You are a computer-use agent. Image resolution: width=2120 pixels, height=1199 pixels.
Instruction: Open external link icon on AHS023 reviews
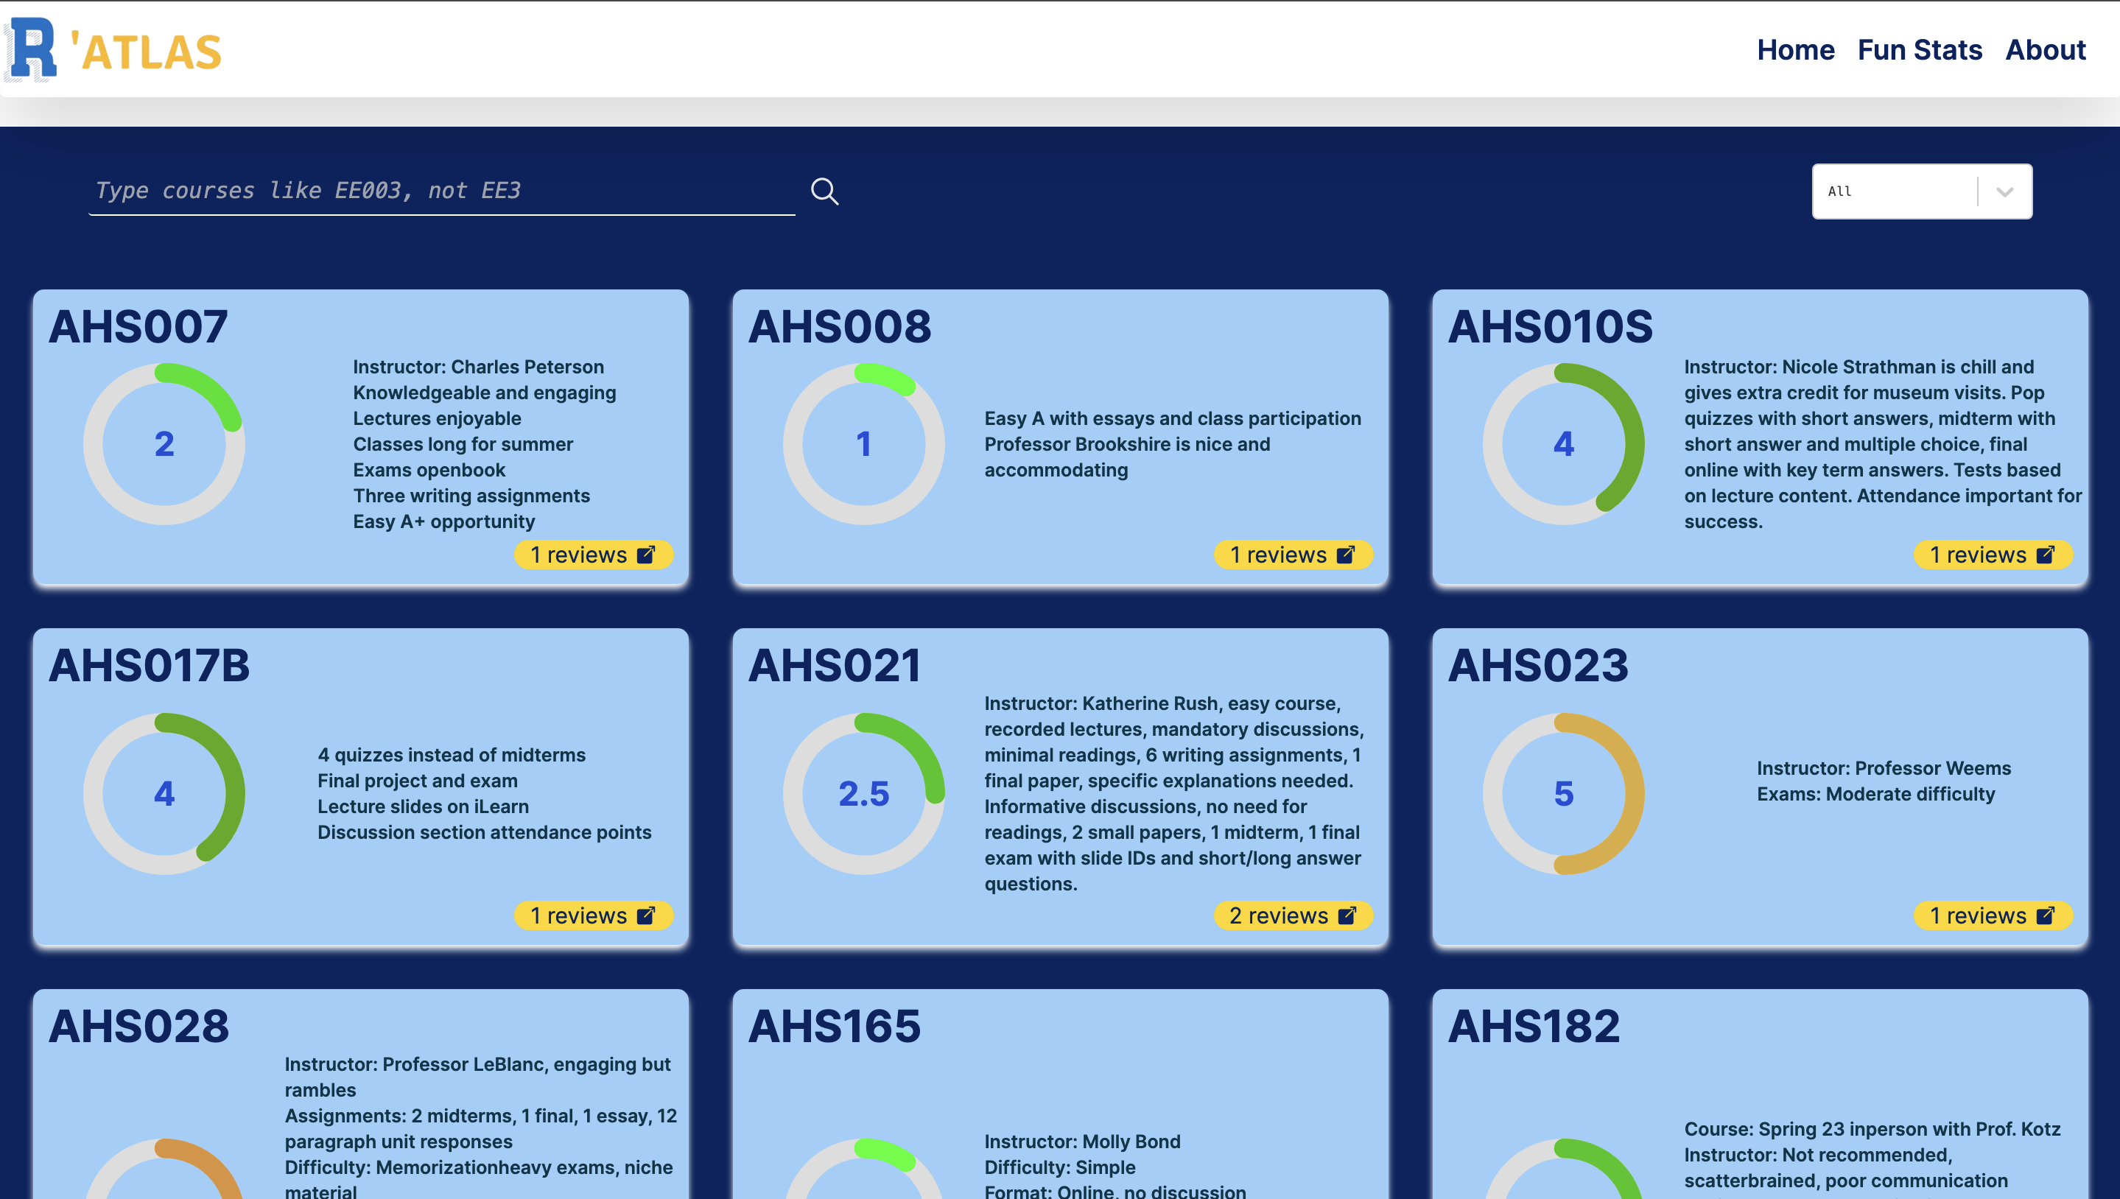pyautogui.click(x=2046, y=915)
